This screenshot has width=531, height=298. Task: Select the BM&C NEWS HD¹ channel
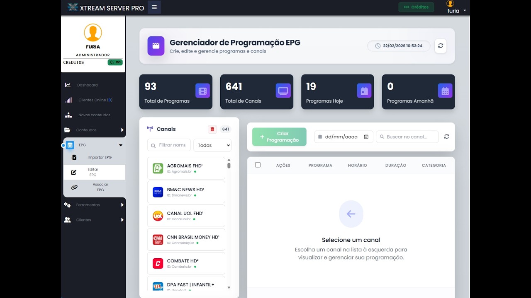click(x=186, y=192)
